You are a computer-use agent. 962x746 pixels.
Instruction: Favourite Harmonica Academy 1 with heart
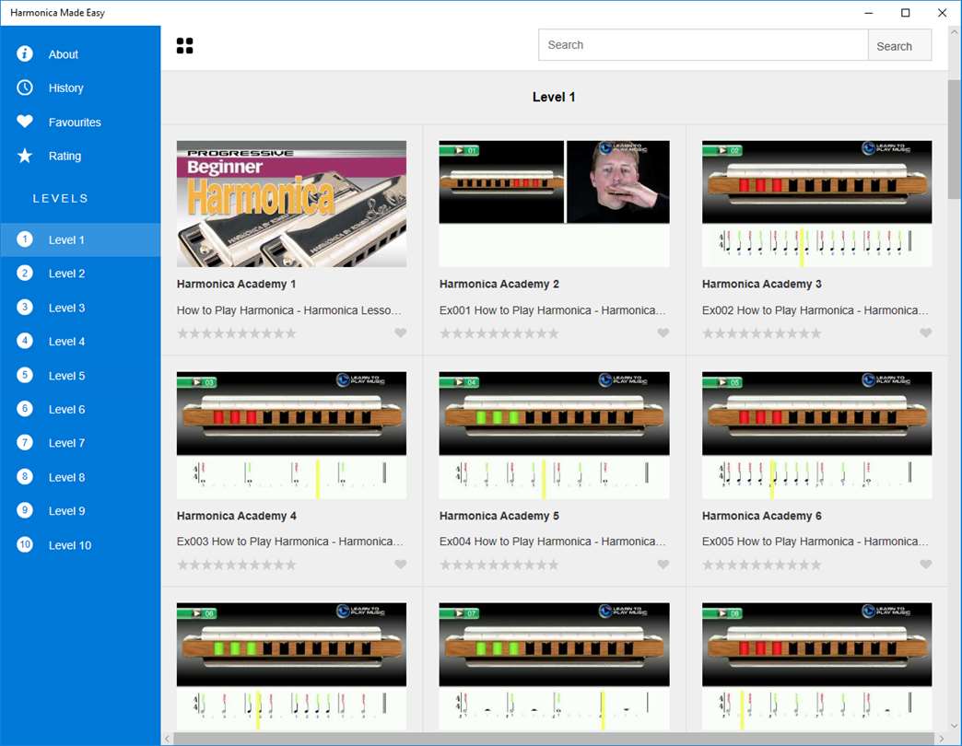(x=400, y=332)
